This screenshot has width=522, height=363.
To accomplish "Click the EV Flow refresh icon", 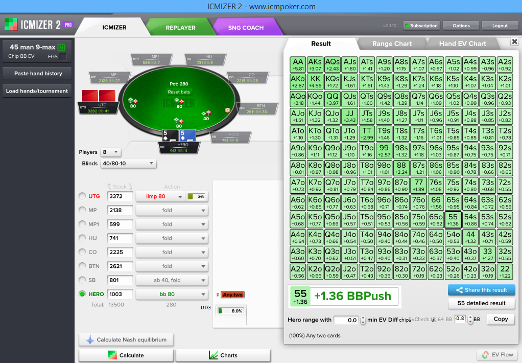I will point(485,355).
